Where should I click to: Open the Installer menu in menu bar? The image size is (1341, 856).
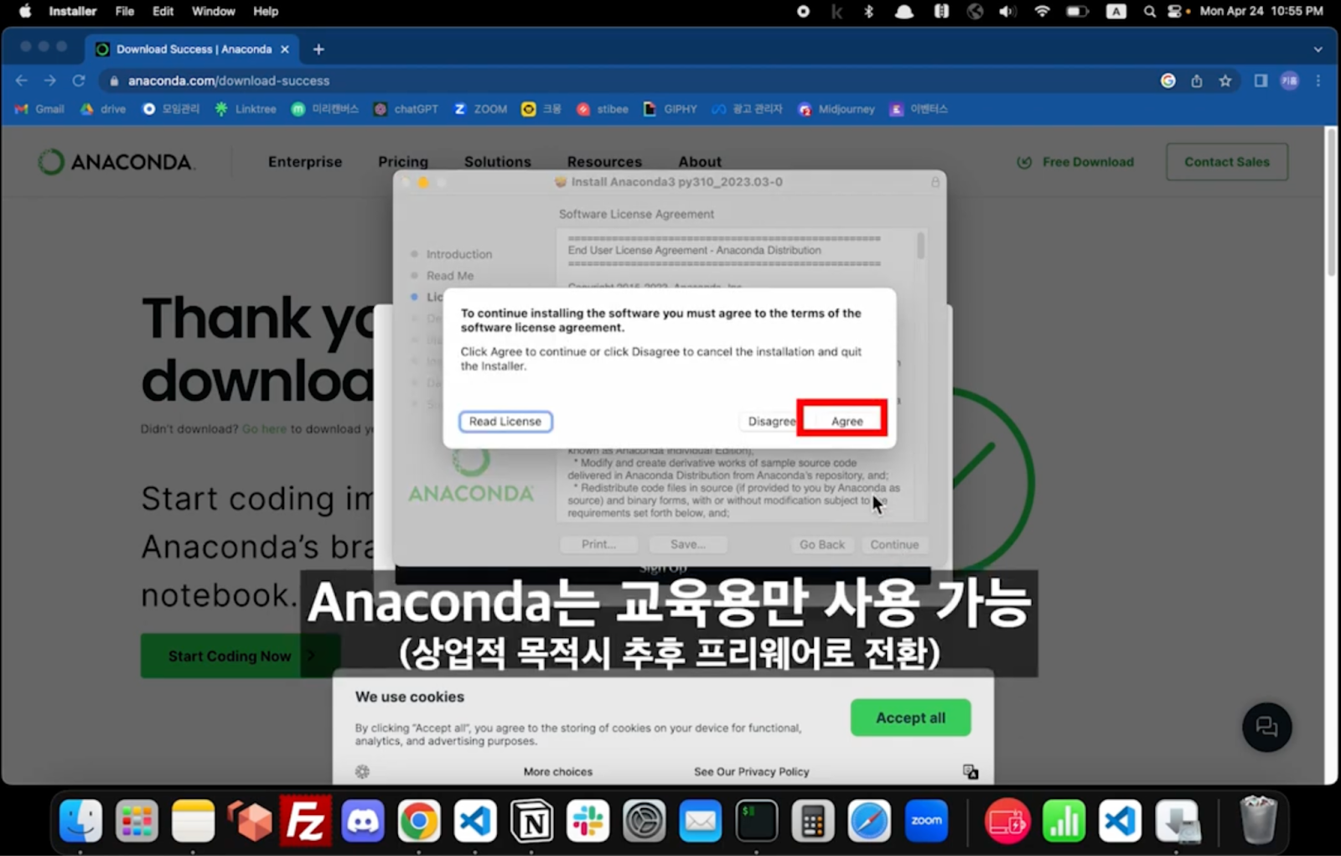click(73, 11)
